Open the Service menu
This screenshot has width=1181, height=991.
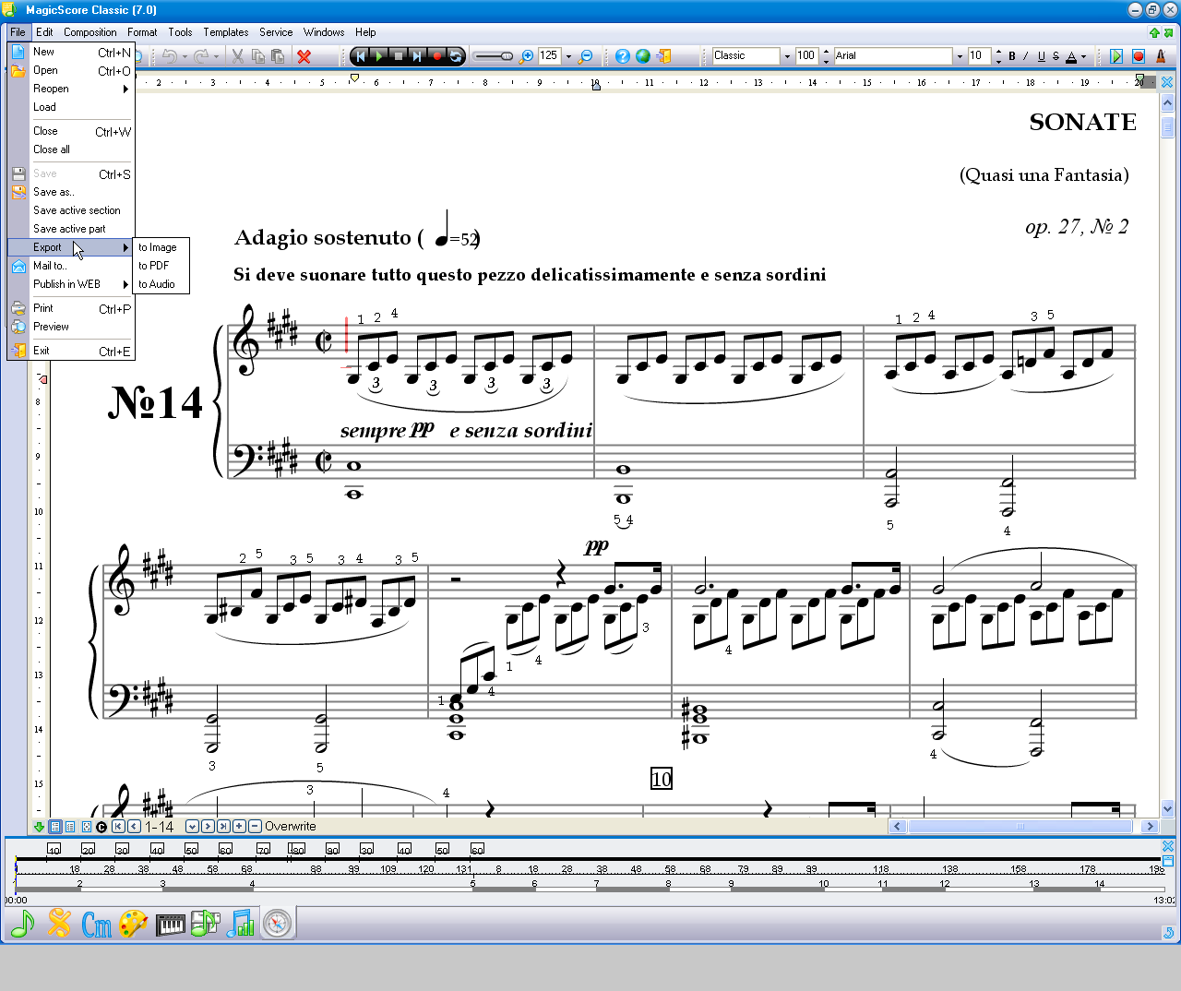pos(276,32)
